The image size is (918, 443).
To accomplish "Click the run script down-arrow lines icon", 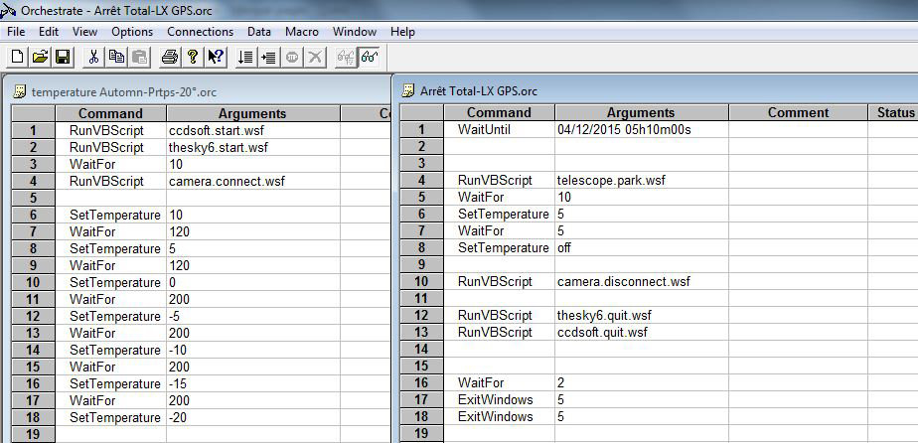I will 246,57.
